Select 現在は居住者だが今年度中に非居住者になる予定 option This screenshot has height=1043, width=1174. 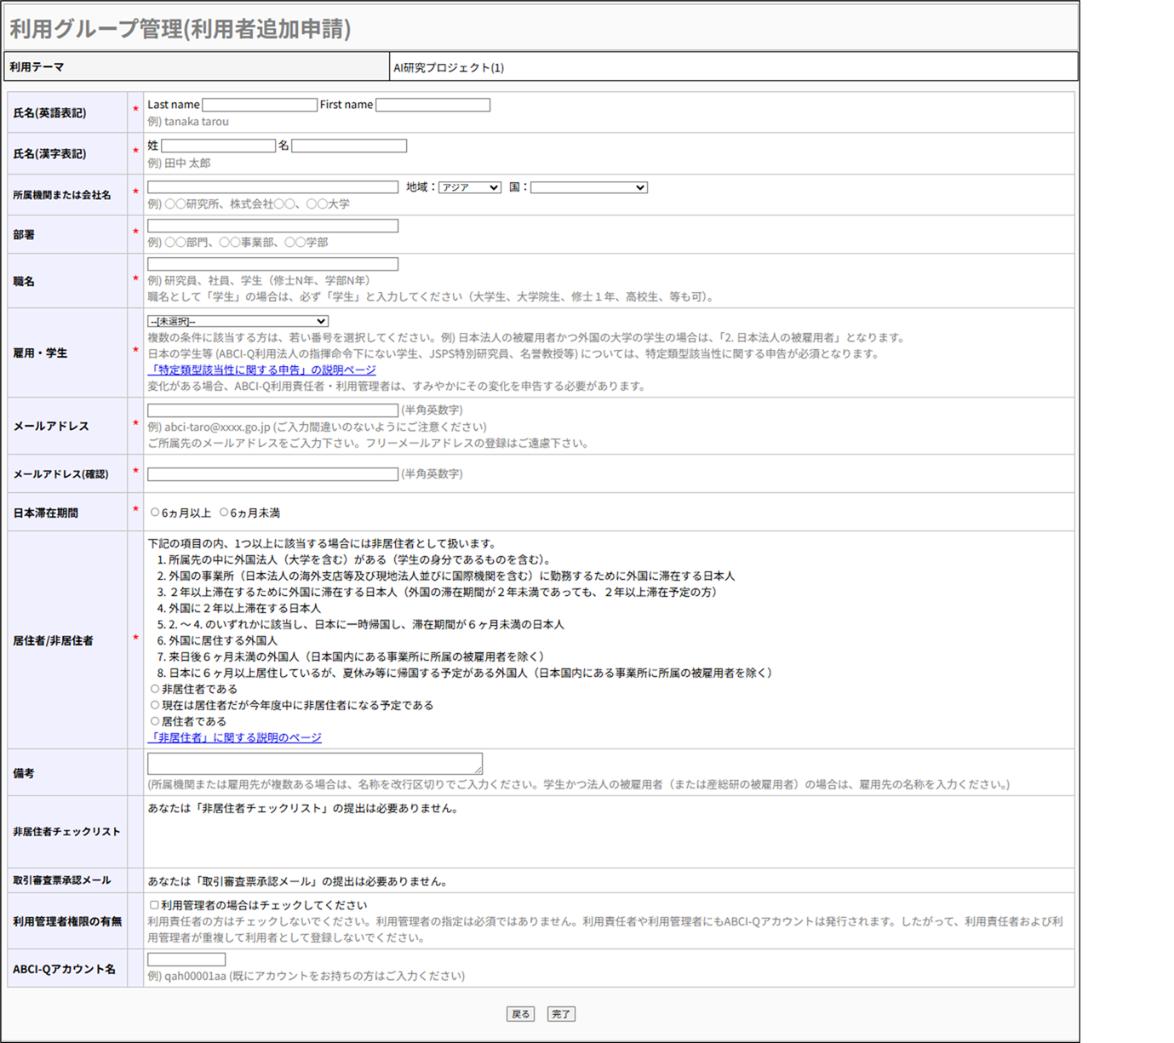pos(155,705)
